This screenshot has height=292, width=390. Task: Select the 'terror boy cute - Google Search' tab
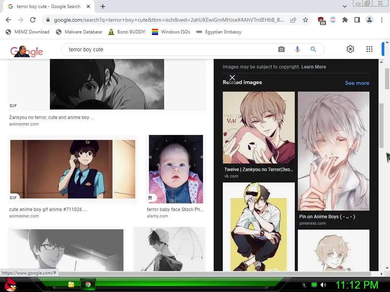click(48, 6)
